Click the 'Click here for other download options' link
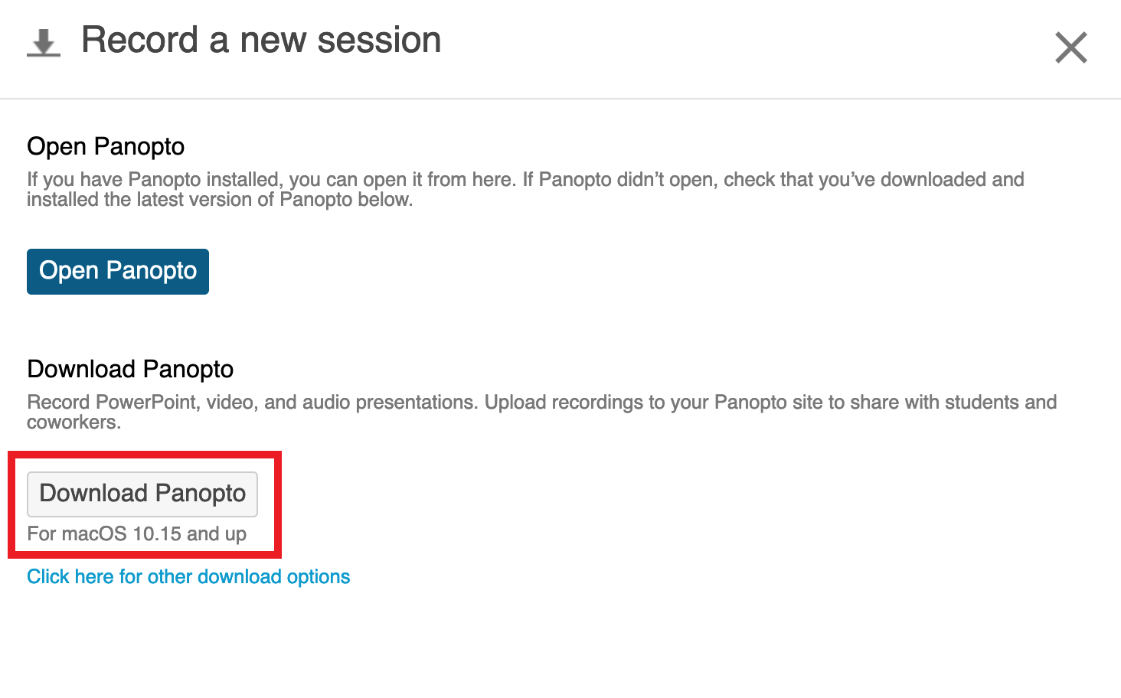The width and height of the screenshot is (1121, 698). tap(188, 576)
